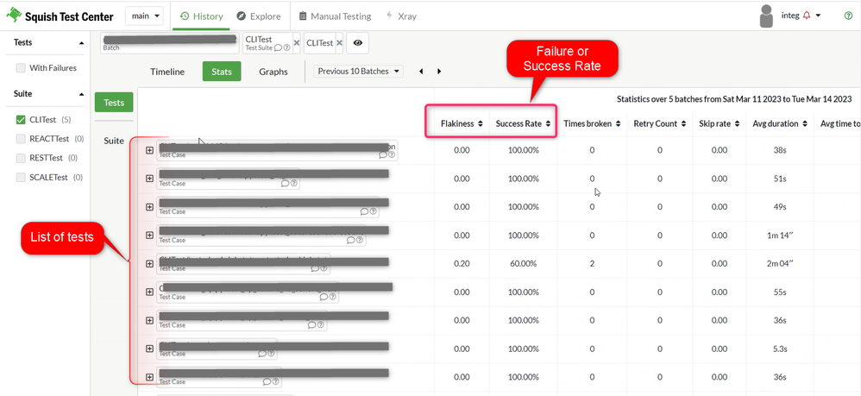Check the SCALETest suite checkbox

pos(21,178)
